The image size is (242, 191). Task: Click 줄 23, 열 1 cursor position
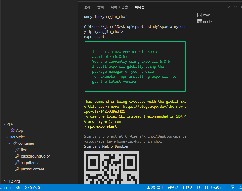pos(155,188)
